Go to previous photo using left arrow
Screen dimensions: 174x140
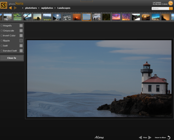(140, 138)
